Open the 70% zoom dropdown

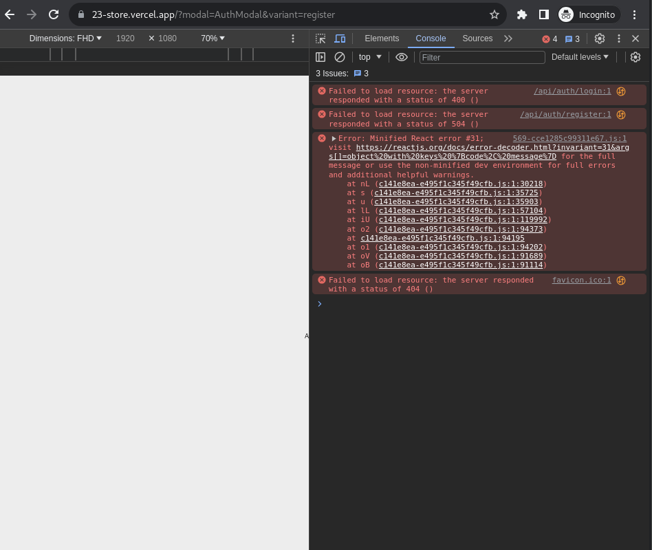click(x=213, y=38)
